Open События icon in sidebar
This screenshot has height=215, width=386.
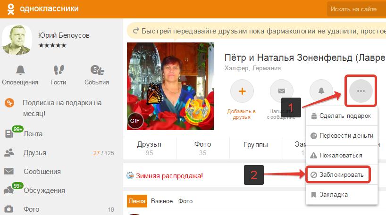[x=97, y=70]
